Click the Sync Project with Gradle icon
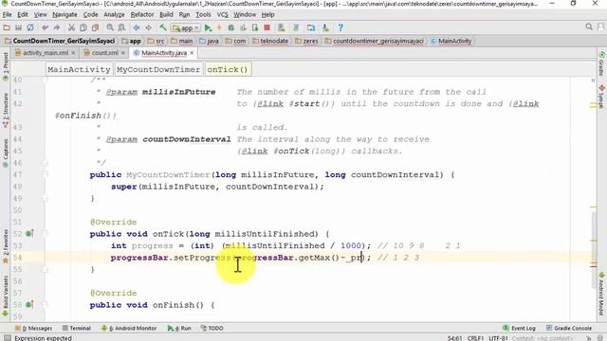 pyautogui.click(x=296, y=27)
